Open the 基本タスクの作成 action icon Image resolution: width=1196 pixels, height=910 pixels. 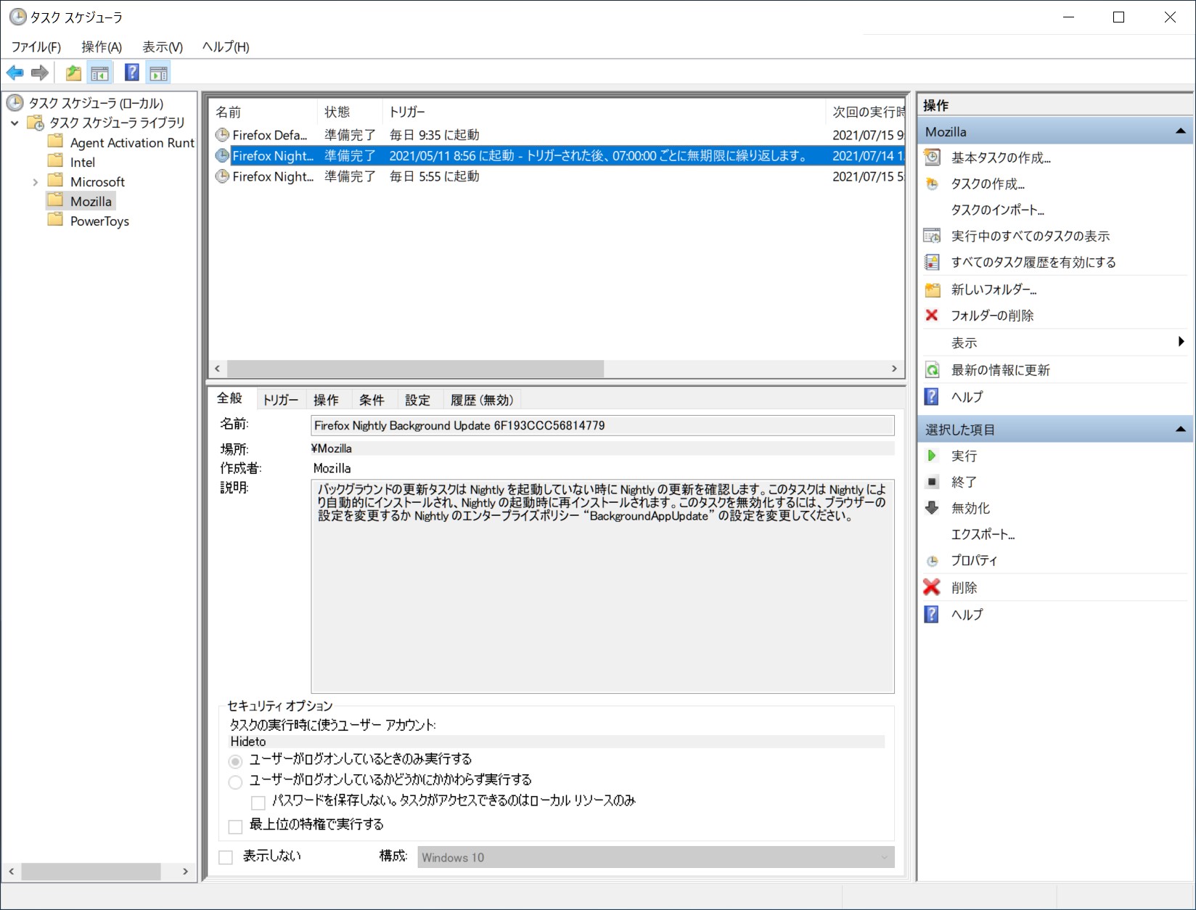pyautogui.click(x=932, y=157)
